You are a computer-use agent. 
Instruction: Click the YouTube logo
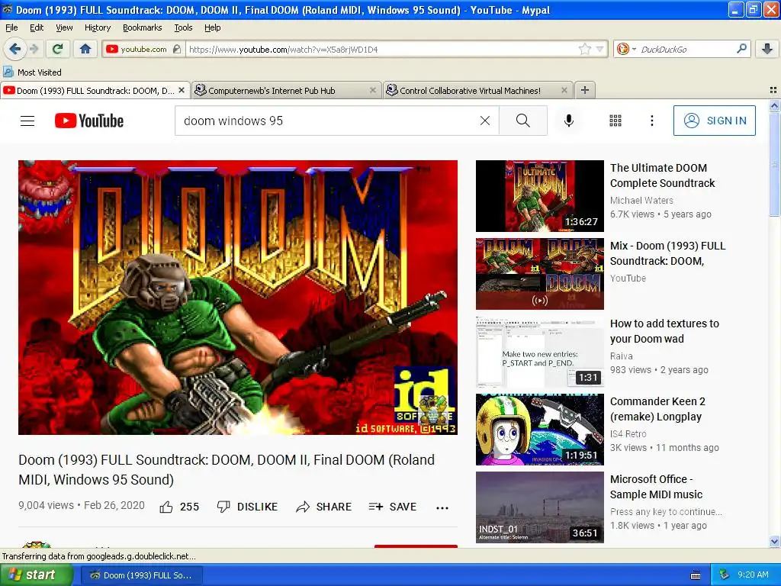pos(89,121)
